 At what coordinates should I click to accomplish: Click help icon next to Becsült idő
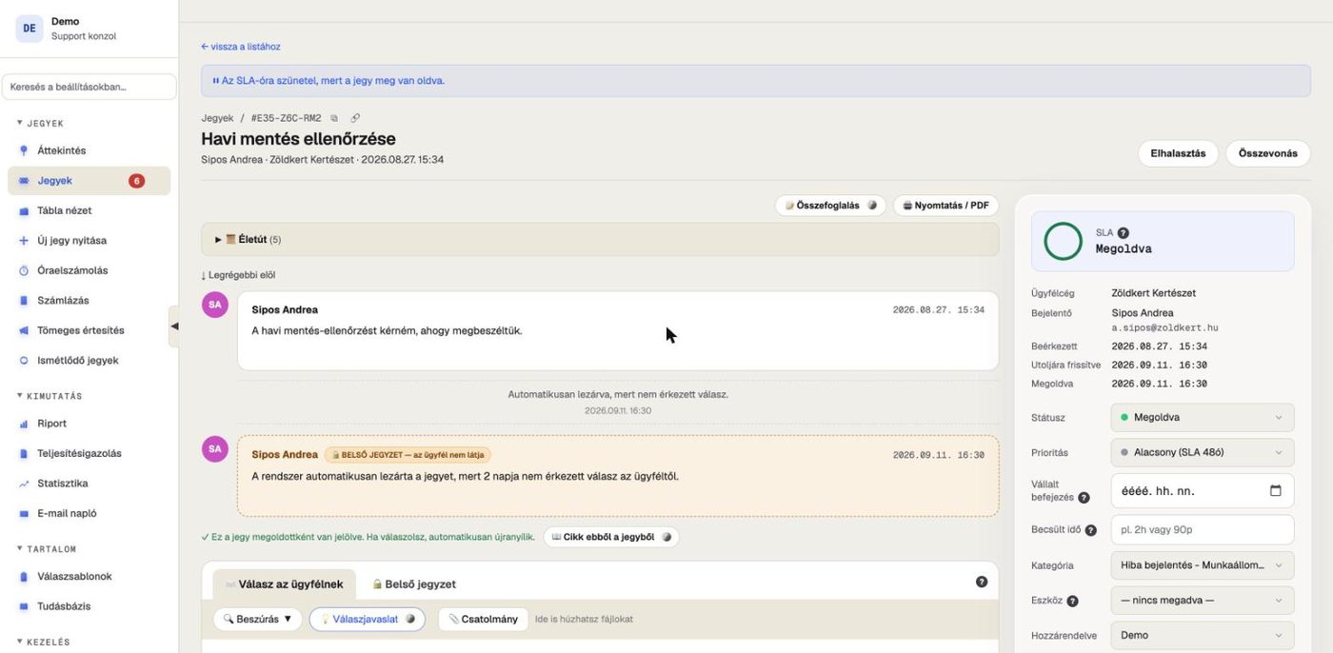point(1091,530)
